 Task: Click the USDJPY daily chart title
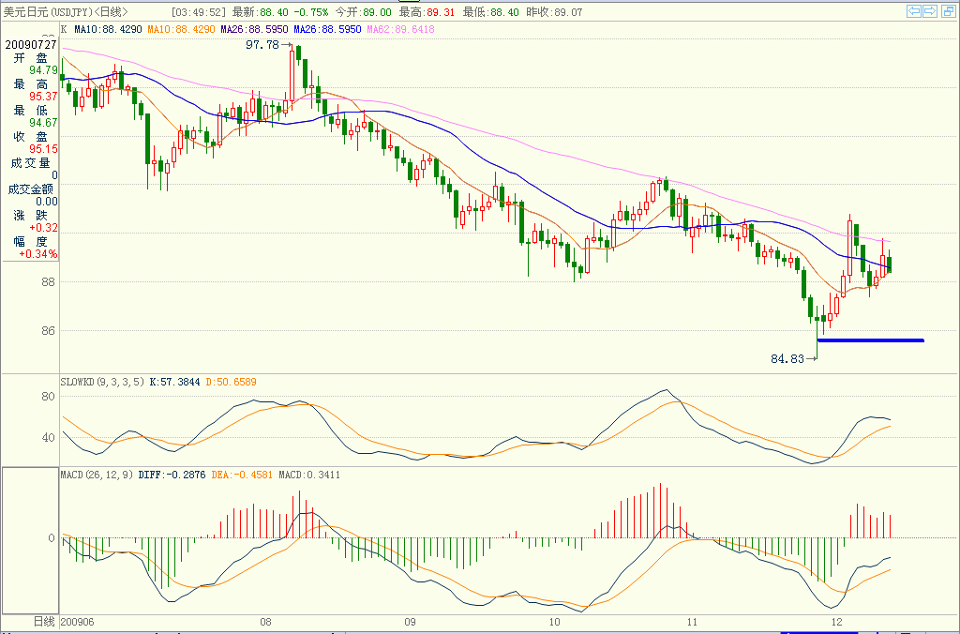(66, 11)
